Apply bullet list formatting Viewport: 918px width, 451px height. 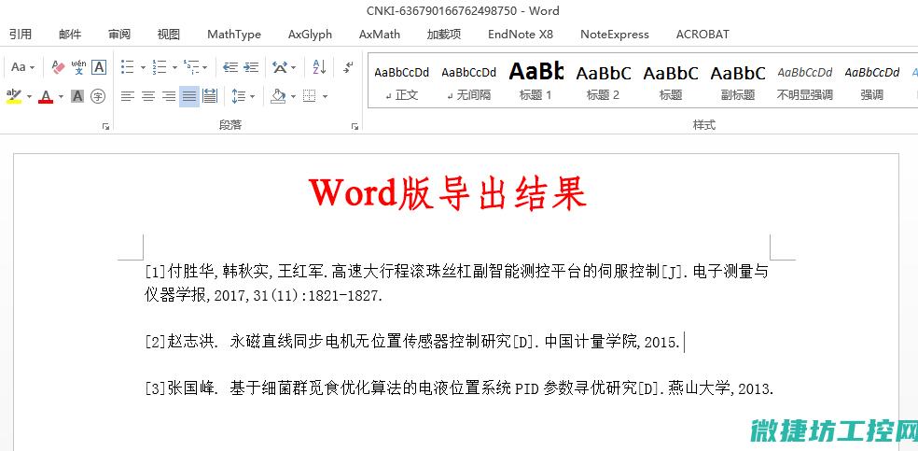128,67
